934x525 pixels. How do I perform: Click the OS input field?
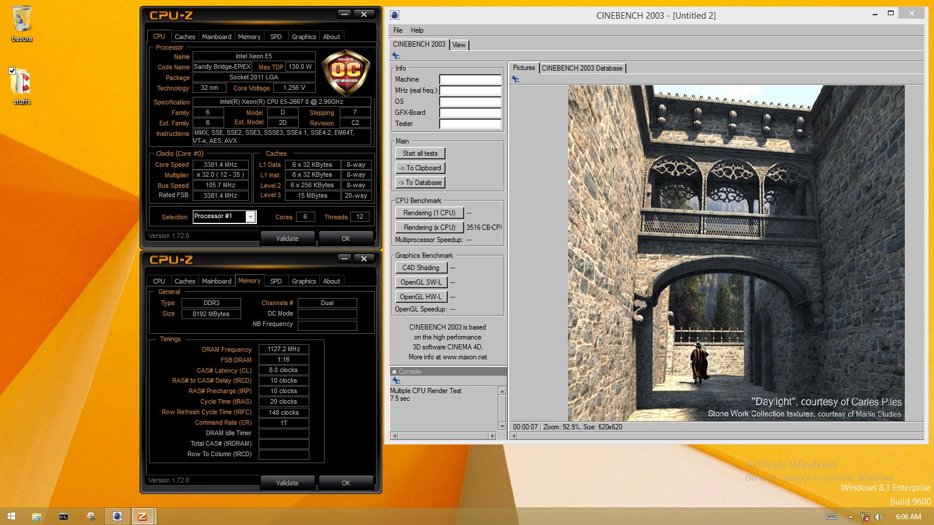coord(470,101)
